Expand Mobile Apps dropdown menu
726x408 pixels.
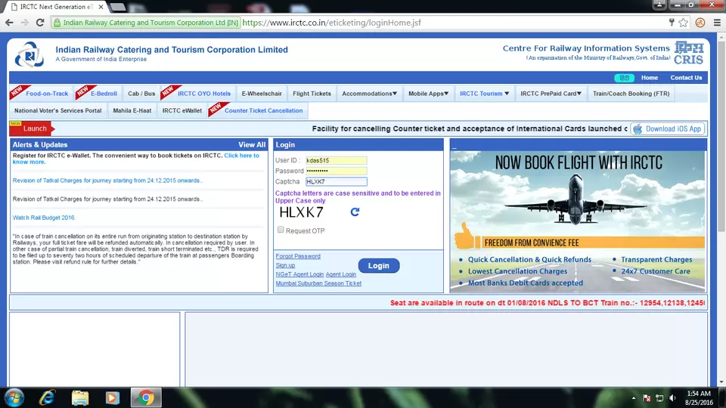(x=428, y=94)
